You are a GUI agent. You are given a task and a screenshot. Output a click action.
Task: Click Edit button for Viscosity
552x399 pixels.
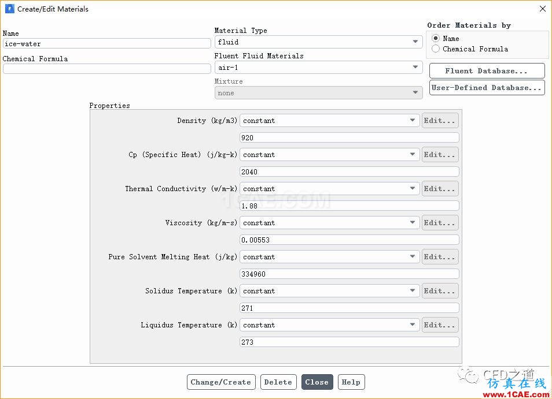point(440,223)
